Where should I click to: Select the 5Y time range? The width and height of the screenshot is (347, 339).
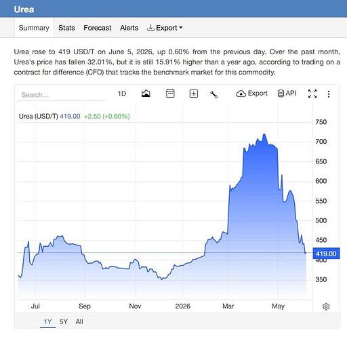(x=64, y=321)
